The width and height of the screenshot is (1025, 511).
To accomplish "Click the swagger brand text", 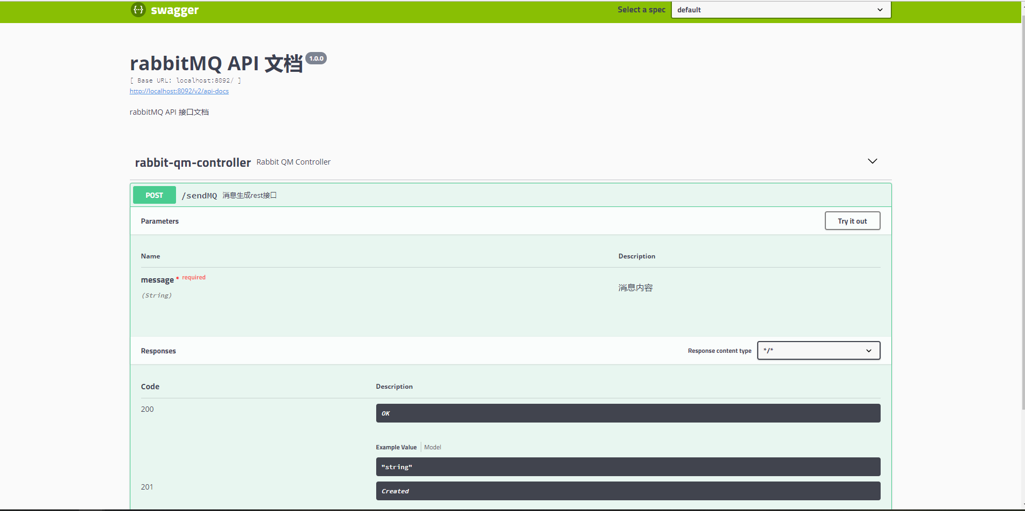I will (175, 11).
